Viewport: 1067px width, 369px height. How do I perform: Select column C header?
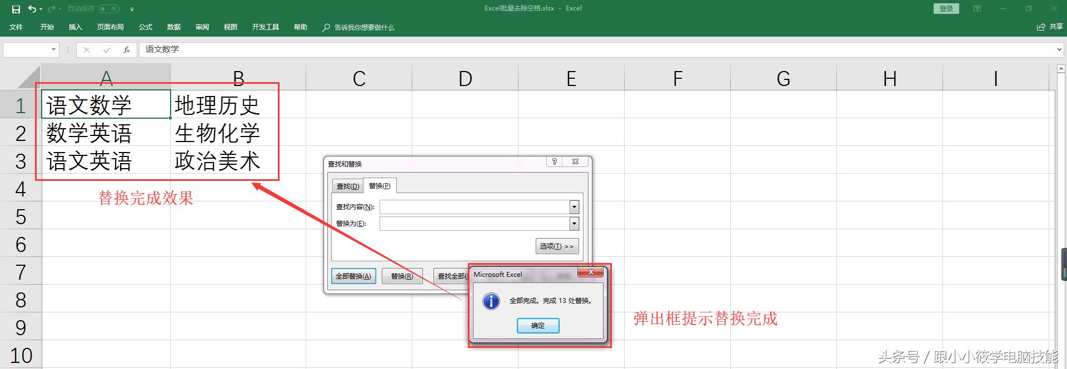click(359, 78)
